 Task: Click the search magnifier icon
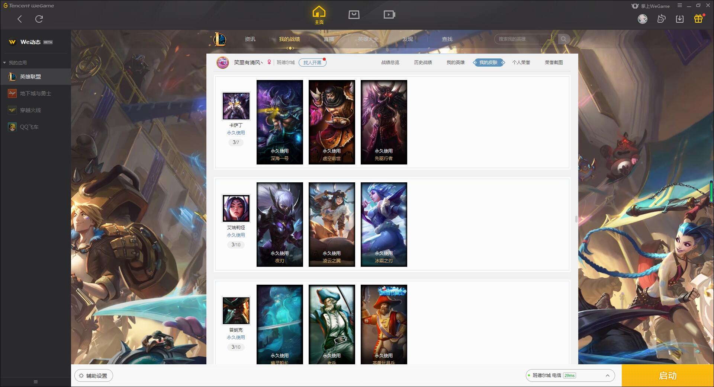pos(564,39)
